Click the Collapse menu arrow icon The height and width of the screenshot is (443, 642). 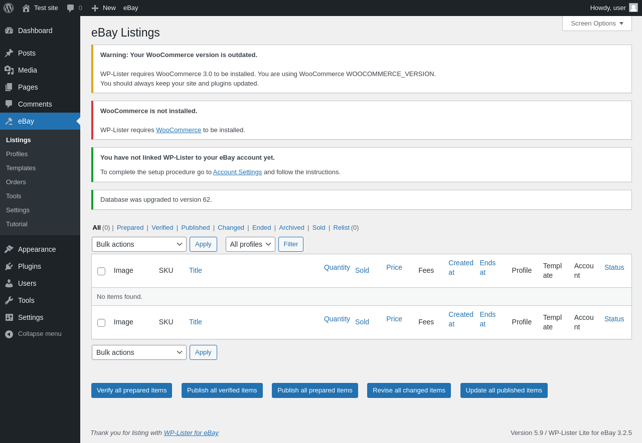[x=9, y=334]
